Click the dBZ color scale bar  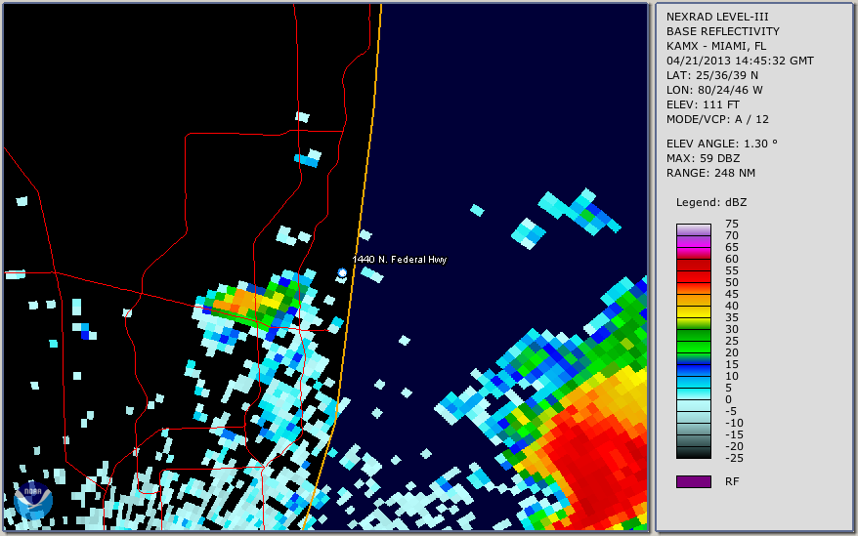pos(693,342)
